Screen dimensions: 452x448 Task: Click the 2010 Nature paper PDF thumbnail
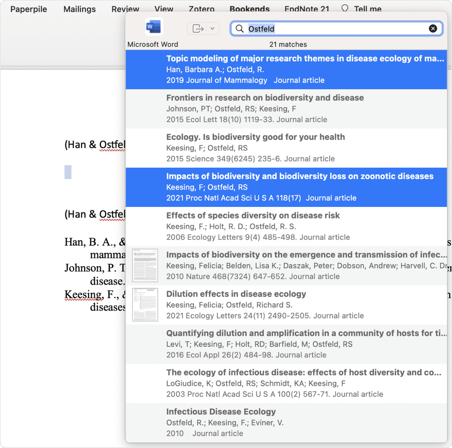(x=145, y=265)
